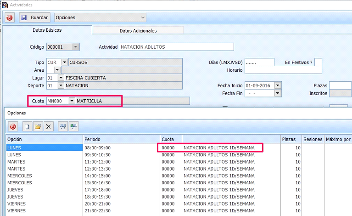This screenshot has height=216, width=352.
Task: Switch to the Datos Adicionales tab
Action: (138, 30)
